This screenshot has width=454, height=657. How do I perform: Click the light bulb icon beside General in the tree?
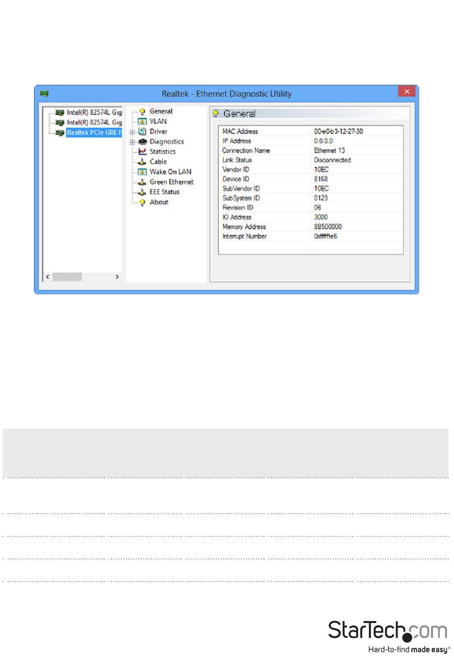pos(142,111)
